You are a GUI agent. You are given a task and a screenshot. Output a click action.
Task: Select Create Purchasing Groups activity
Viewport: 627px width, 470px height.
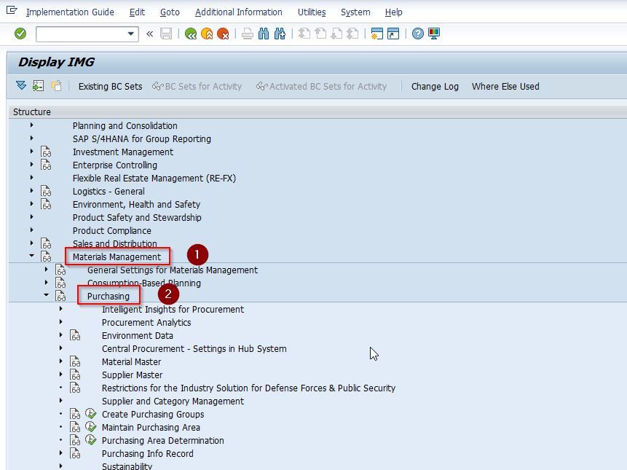[x=153, y=414]
